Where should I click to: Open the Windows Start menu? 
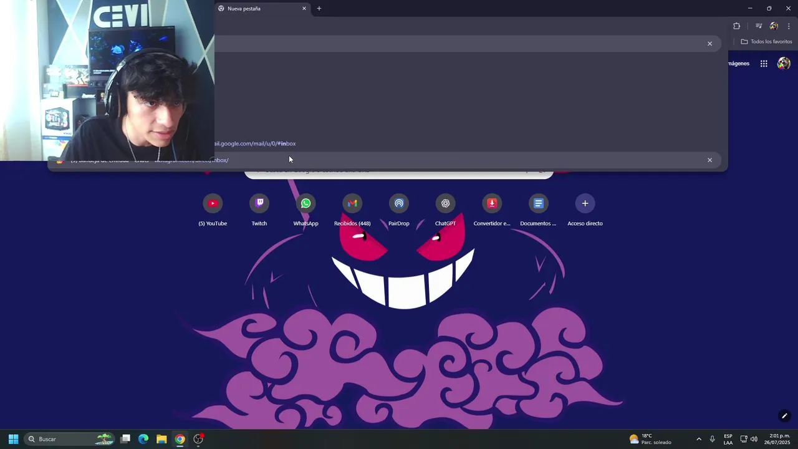(x=13, y=439)
